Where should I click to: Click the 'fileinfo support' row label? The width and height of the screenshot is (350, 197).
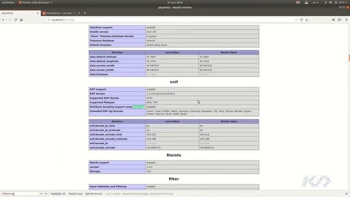pos(100,163)
